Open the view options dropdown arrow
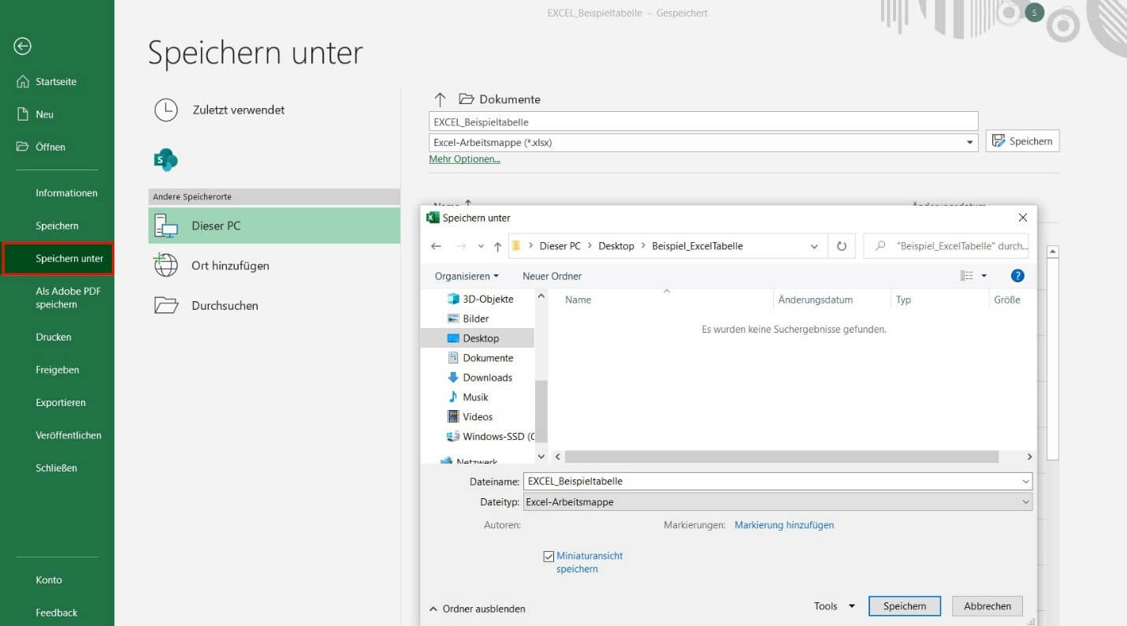 (x=984, y=276)
